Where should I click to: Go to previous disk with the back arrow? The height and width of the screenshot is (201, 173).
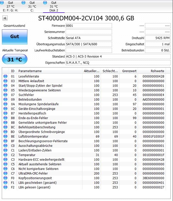pos(5,18)
